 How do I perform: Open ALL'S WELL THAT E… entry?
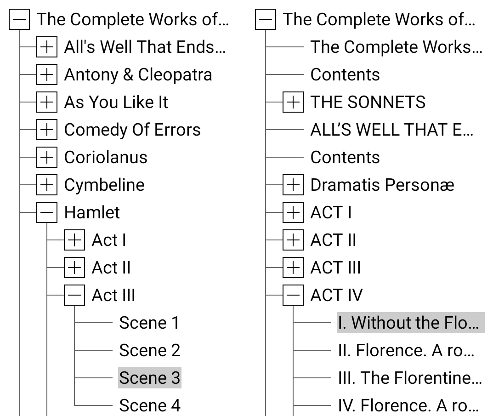391,130
